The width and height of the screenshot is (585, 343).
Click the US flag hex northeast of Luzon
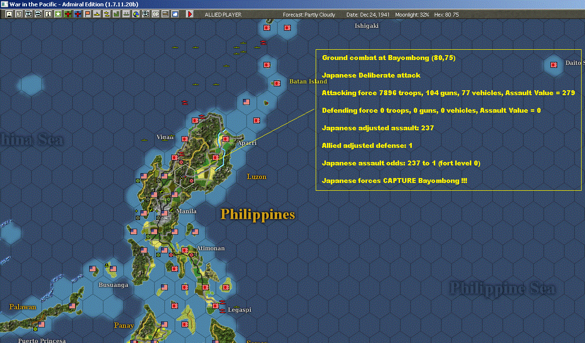click(x=246, y=101)
